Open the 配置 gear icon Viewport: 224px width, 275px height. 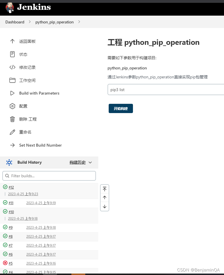coord(12,106)
